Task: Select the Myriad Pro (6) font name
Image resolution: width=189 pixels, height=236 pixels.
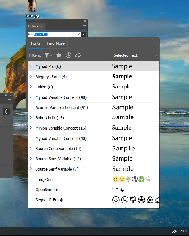Action: click(x=48, y=66)
